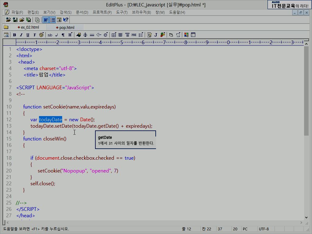The height and width of the screenshot is (234, 312).
Task: Open the special character dropdown icon
Action: [106, 35]
